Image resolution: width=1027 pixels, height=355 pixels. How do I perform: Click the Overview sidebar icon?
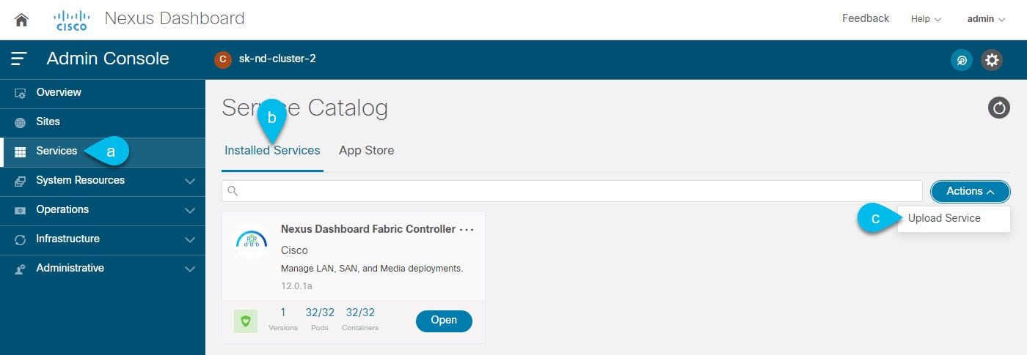(x=21, y=93)
